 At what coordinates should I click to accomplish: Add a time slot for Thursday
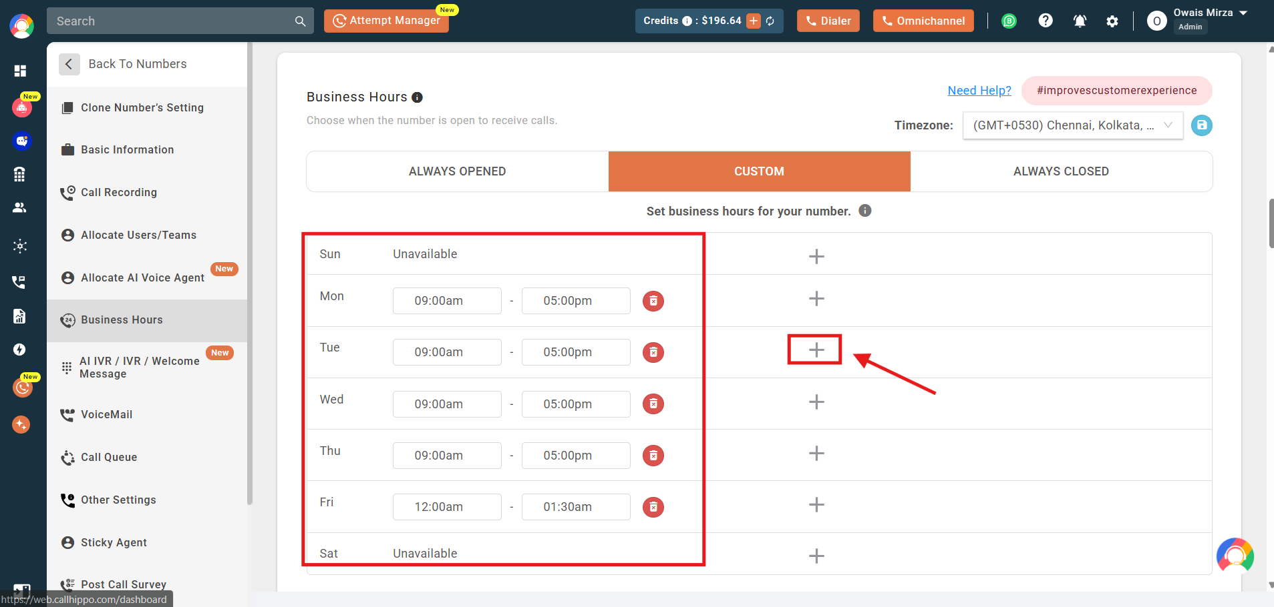click(816, 453)
